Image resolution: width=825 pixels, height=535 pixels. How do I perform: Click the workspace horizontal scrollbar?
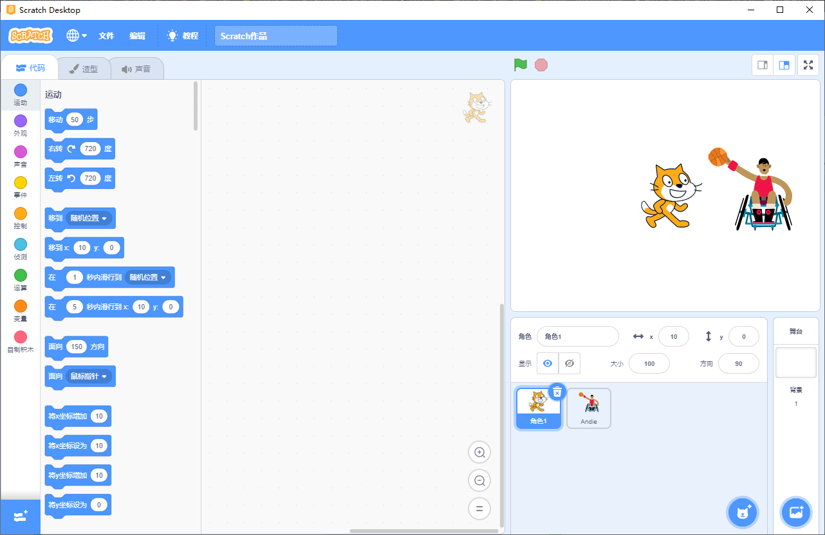tap(424, 531)
